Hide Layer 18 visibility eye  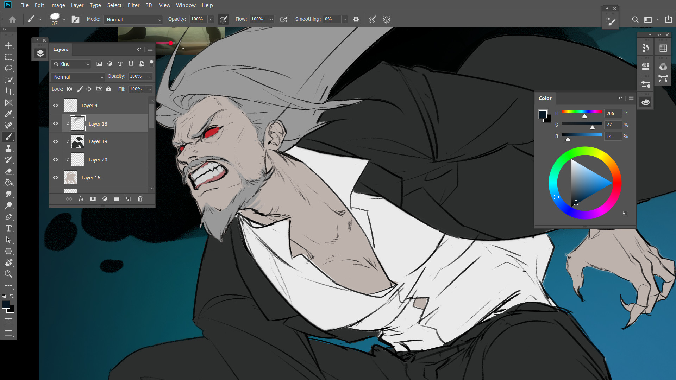[x=56, y=123]
